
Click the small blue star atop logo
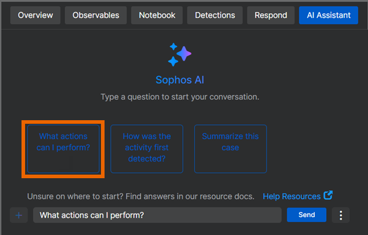[173, 47]
